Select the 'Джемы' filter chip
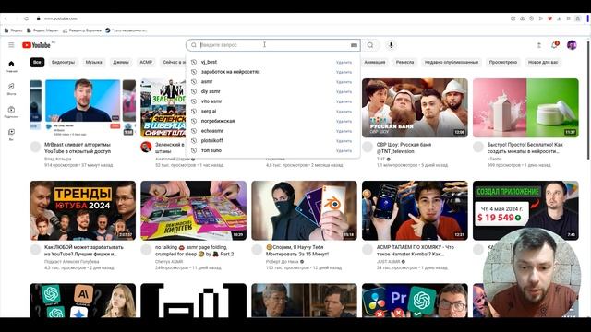This screenshot has width=591, height=332. pyautogui.click(x=121, y=62)
